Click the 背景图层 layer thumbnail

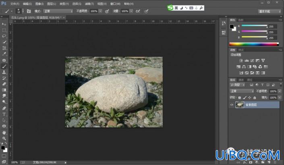(x=240, y=105)
